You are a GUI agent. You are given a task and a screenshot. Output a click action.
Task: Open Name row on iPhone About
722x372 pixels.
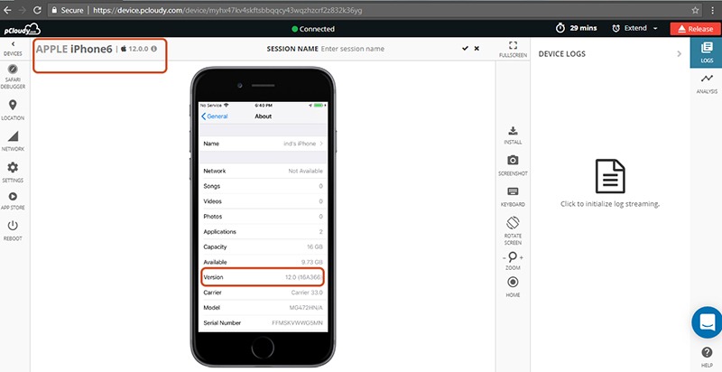[x=263, y=144]
